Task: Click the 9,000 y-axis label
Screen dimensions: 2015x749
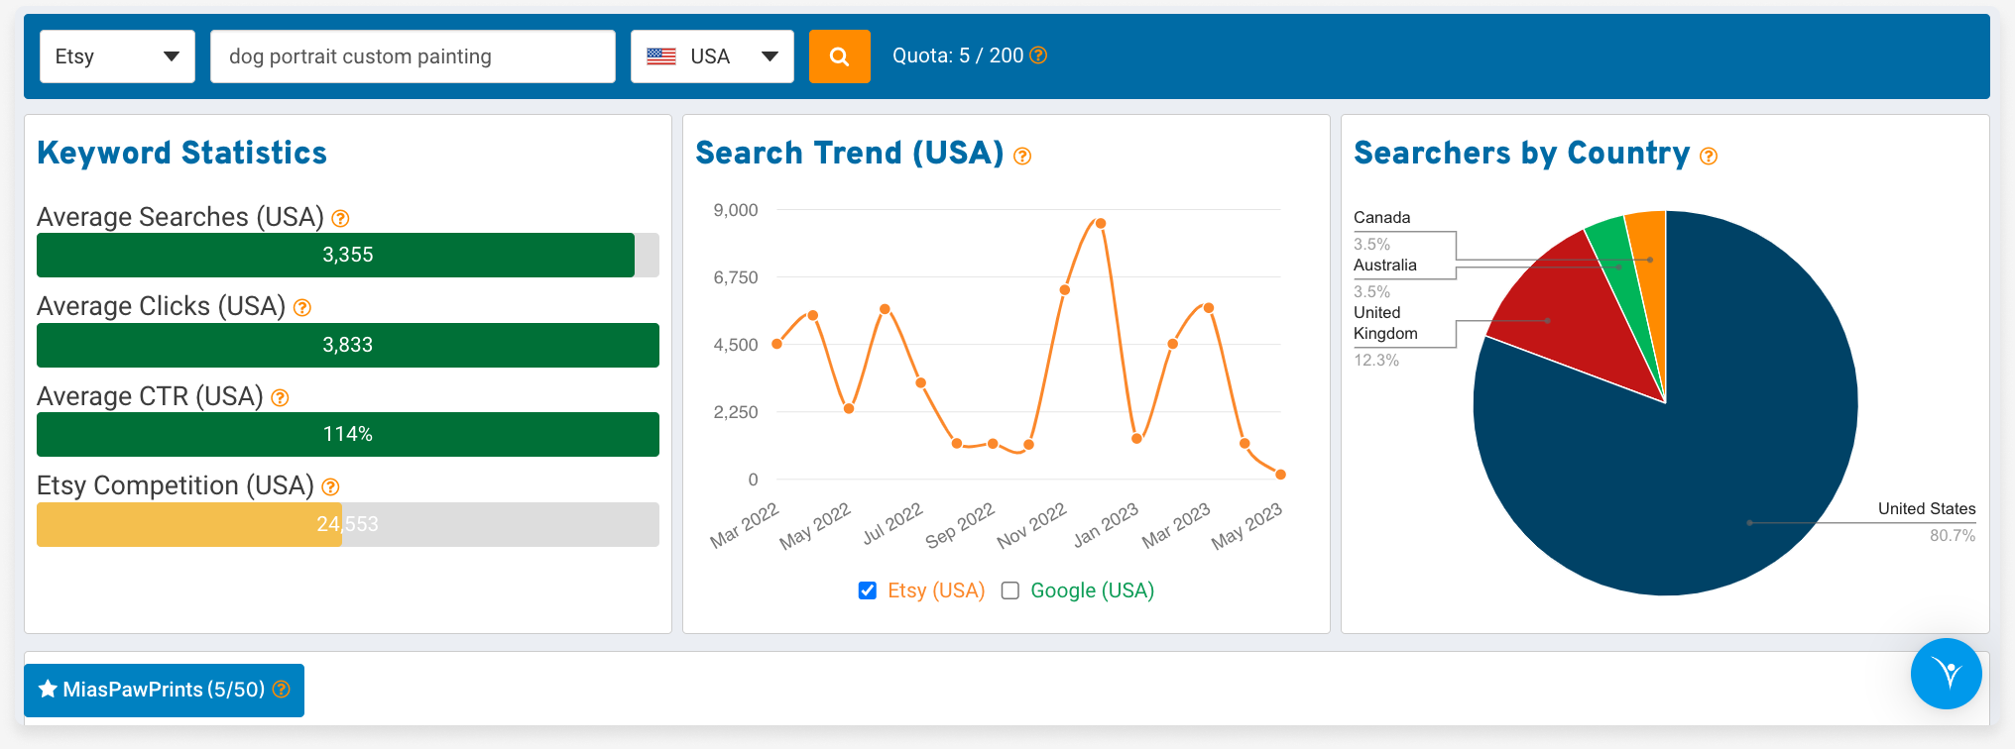Action: (736, 210)
